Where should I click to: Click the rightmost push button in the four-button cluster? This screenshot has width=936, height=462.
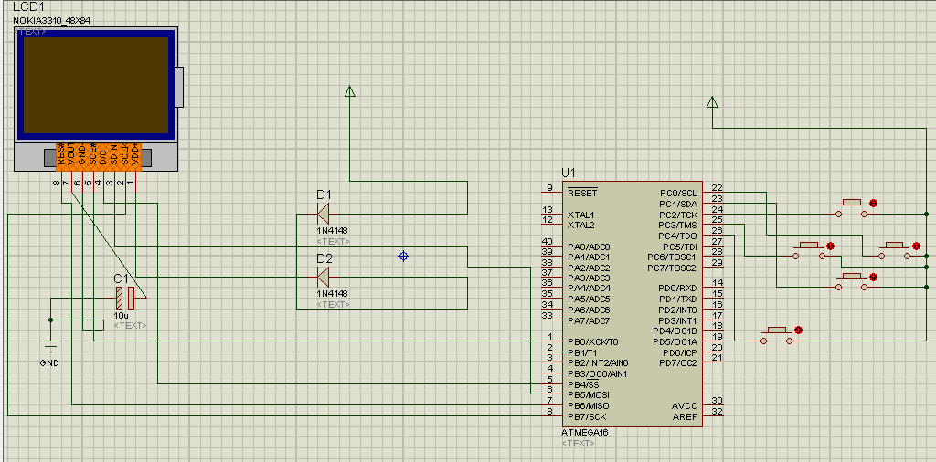tap(894, 251)
